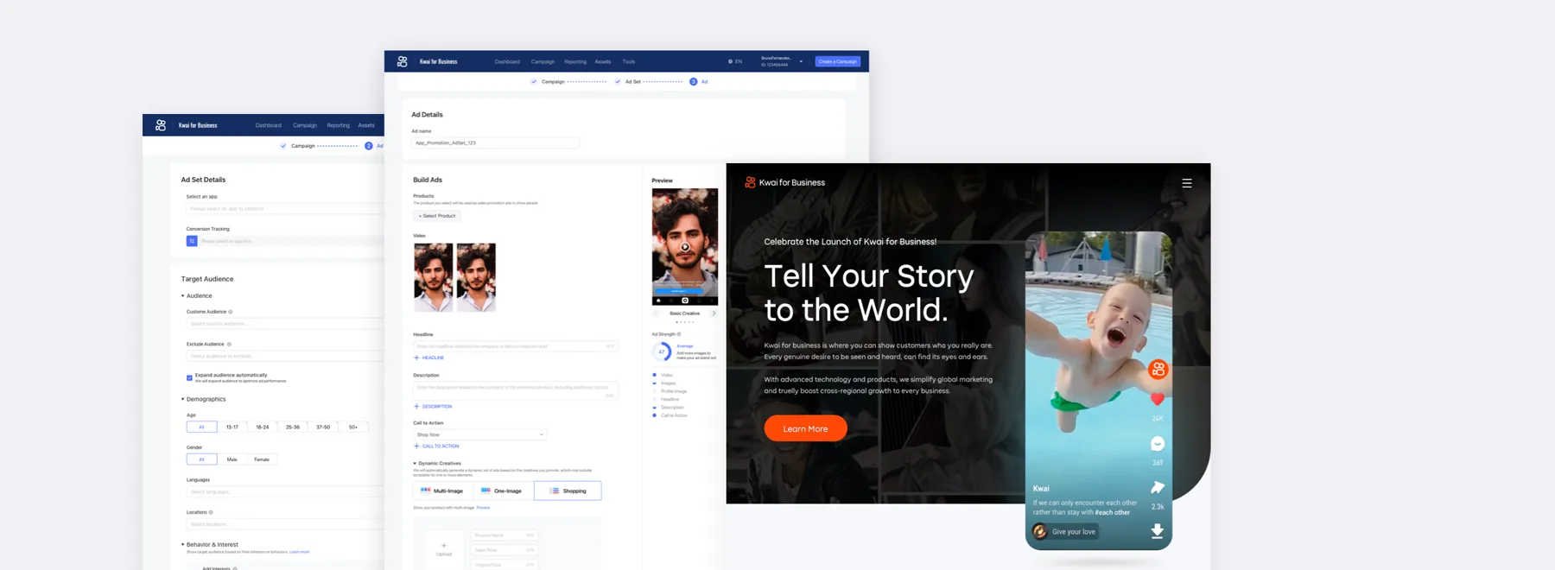Choose the Multi-Image creative option
The height and width of the screenshot is (570, 1555).
(443, 491)
